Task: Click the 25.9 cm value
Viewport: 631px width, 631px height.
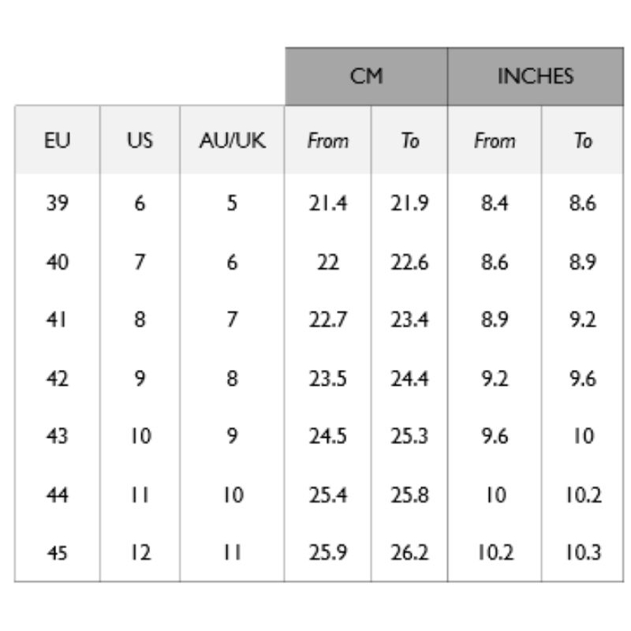Action: (x=327, y=553)
